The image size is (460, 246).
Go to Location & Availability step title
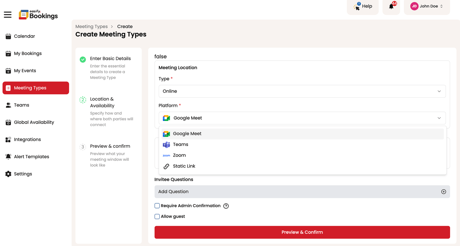(102, 102)
